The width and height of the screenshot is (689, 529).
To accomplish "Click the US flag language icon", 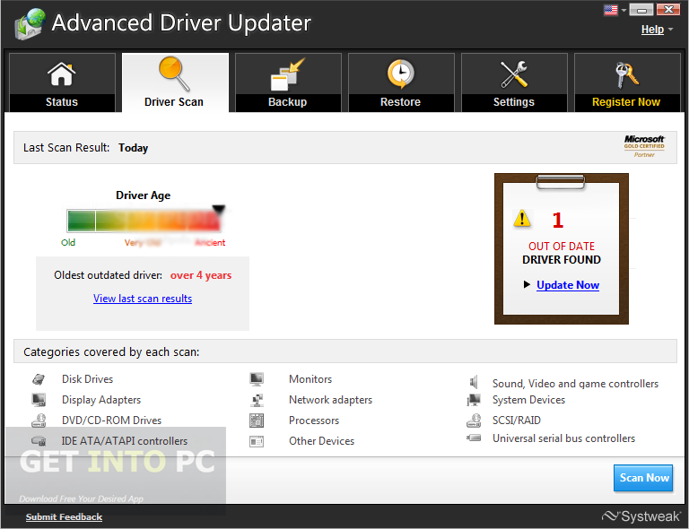I will (x=610, y=10).
